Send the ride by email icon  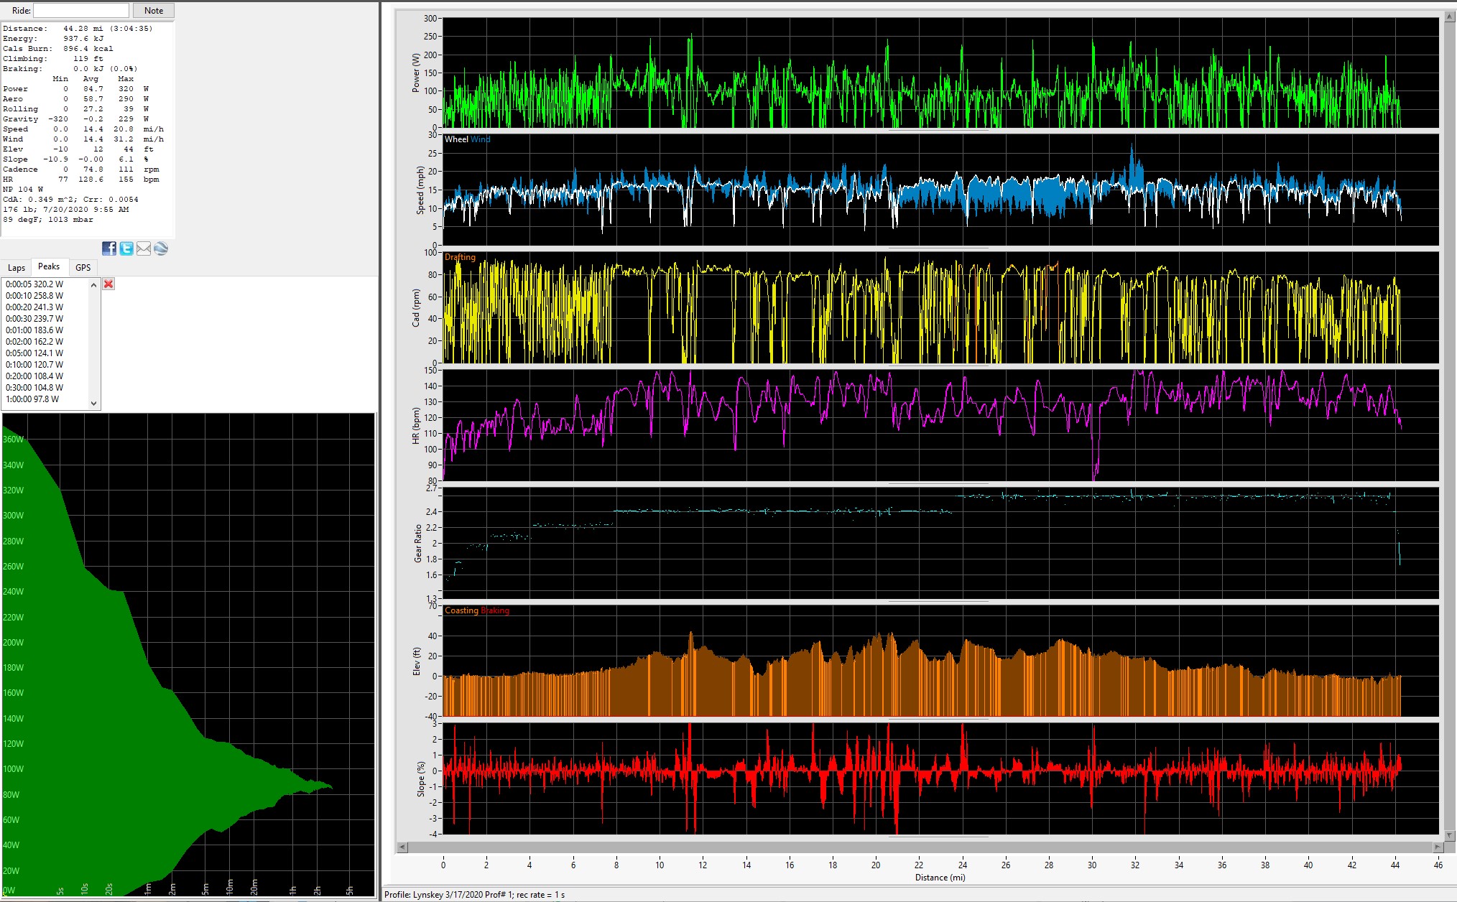pyautogui.click(x=144, y=248)
